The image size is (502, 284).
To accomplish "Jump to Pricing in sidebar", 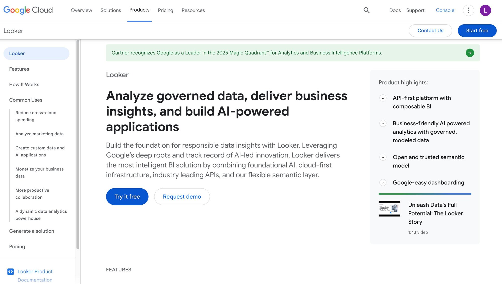I will click(x=17, y=247).
